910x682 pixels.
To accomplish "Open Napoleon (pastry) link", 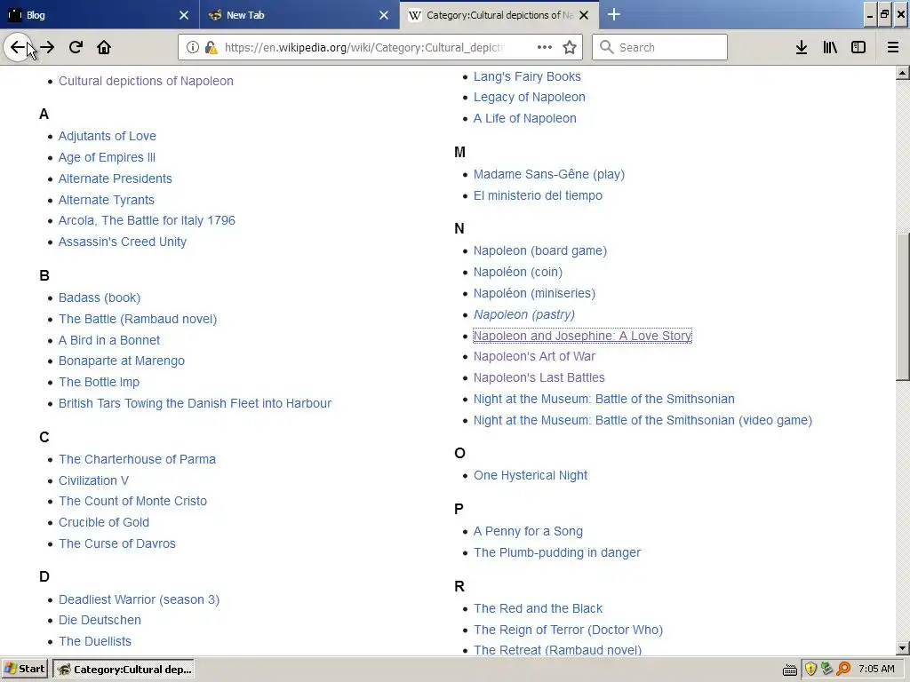I will tap(524, 314).
